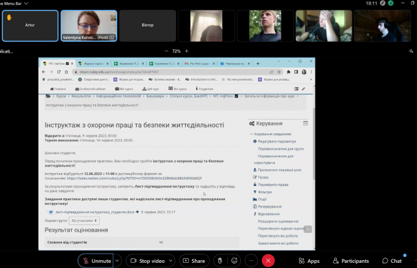
Task: Reload the page in shared browser
Action: [59, 72]
